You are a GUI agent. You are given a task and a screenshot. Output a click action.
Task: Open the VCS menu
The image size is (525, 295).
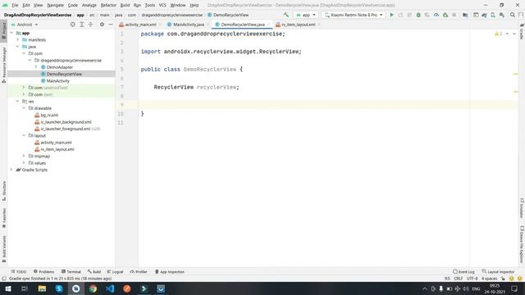coord(162,6)
